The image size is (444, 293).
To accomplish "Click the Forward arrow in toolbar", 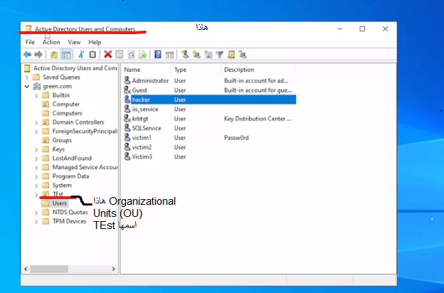I will click(38, 54).
